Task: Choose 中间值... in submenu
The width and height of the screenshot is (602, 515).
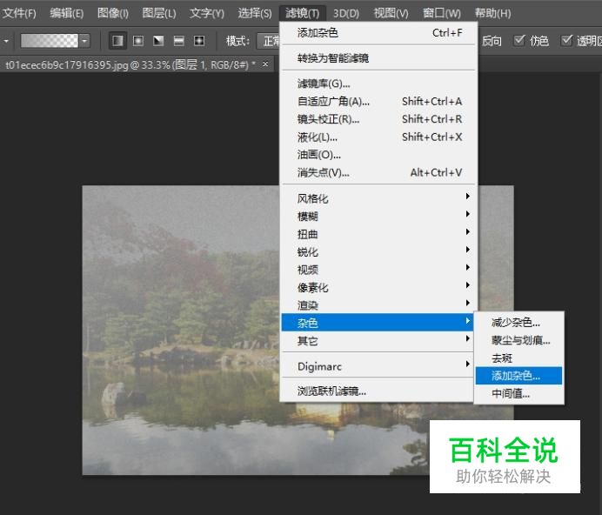Action: click(518, 393)
